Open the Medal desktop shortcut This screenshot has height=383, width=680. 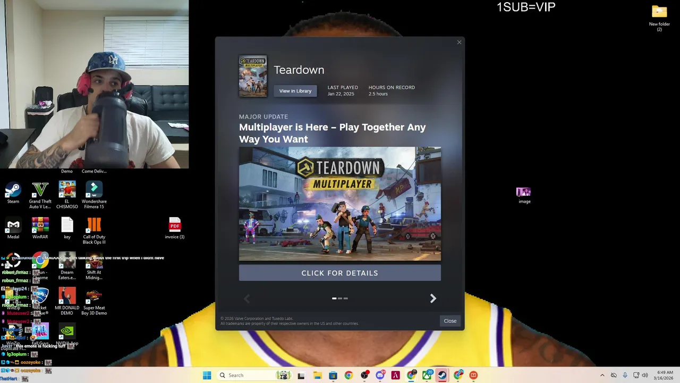(x=13, y=228)
